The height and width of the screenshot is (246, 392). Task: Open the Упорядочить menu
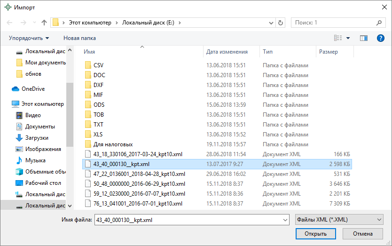(29, 38)
